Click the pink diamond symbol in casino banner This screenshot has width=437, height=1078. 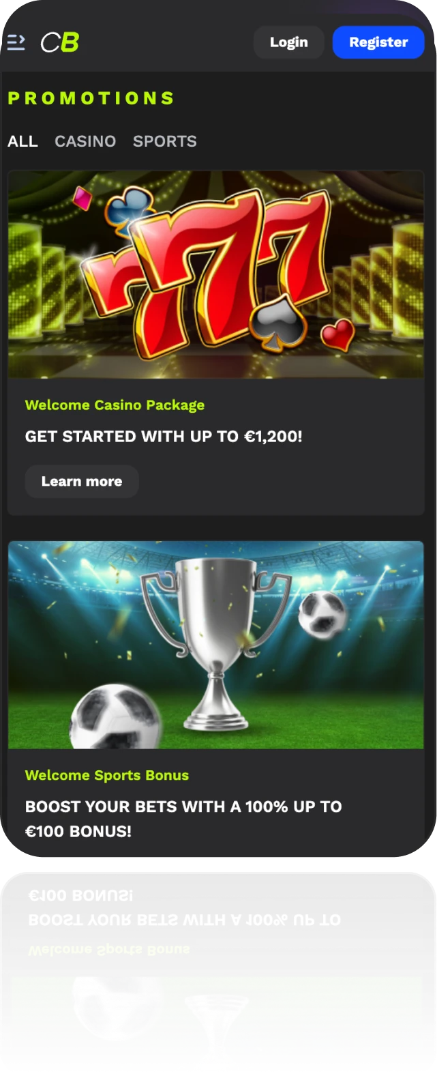82,197
